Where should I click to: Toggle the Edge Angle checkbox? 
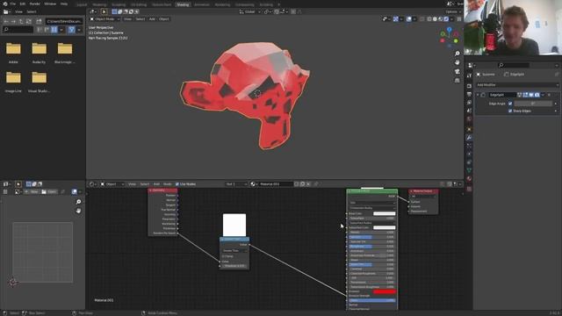pyautogui.click(x=510, y=104)
